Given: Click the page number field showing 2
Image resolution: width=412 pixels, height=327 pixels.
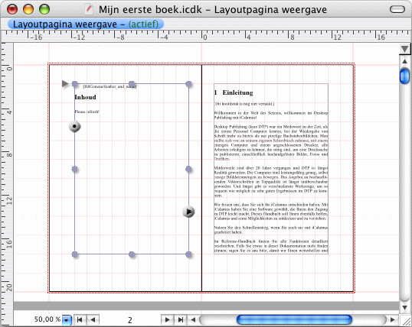Looking at the screenshot, I should pos(129,320).
